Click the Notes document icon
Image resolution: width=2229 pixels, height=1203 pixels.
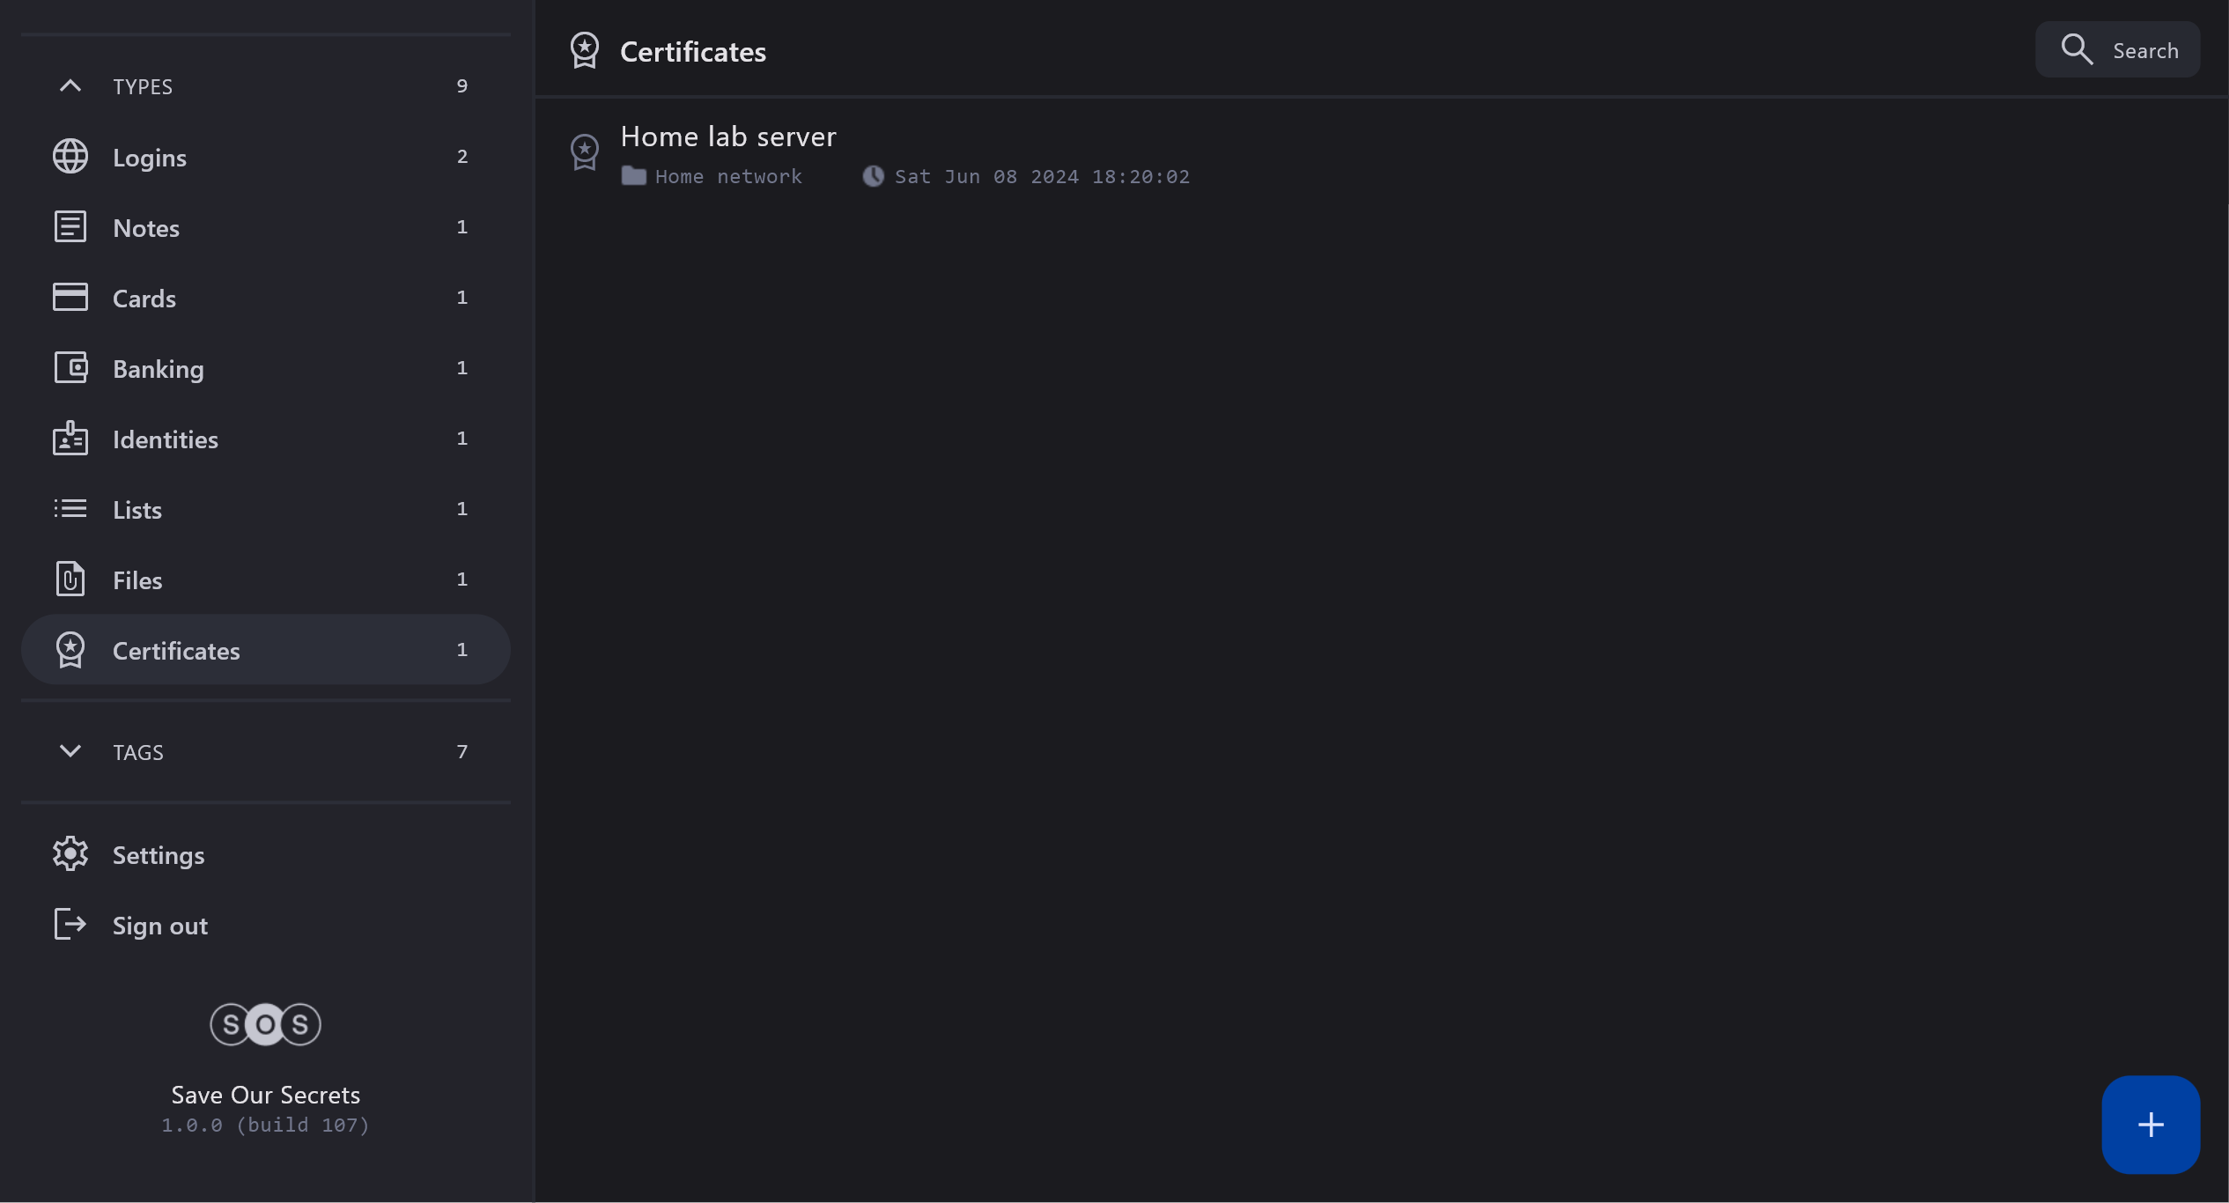point(70,227)
